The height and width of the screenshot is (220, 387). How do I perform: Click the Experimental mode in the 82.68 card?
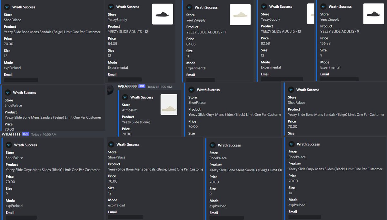point(271,67)
